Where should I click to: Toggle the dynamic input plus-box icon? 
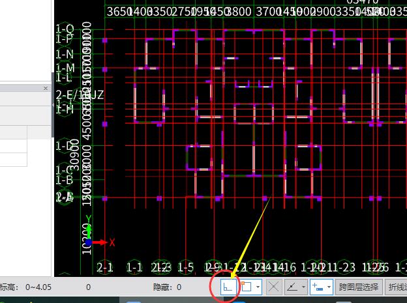pyautogui.click(x=318, y=287)
